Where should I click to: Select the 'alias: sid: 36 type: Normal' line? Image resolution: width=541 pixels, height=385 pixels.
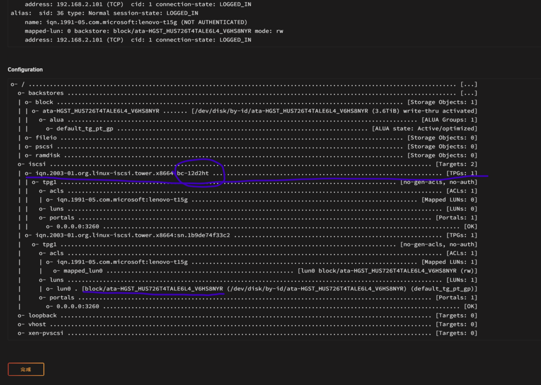[x=104, y=13]
